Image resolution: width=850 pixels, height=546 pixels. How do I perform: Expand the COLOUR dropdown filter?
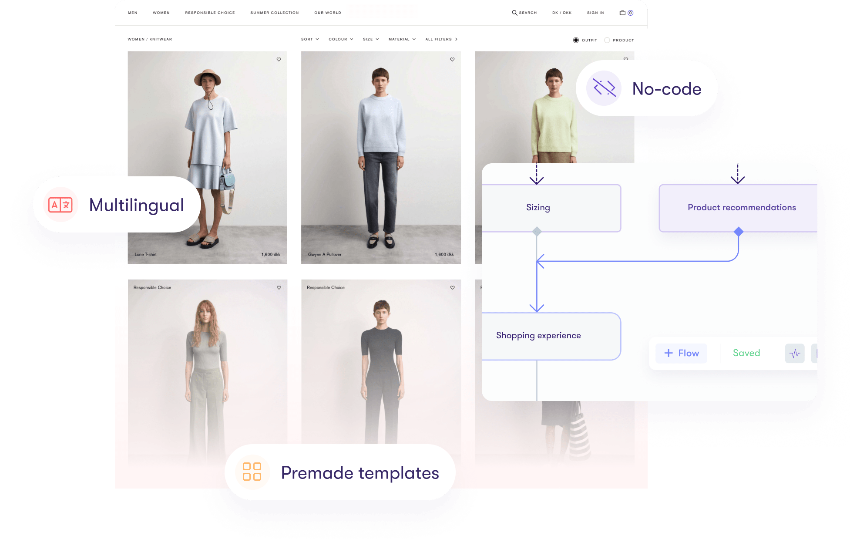pos(339,39)
